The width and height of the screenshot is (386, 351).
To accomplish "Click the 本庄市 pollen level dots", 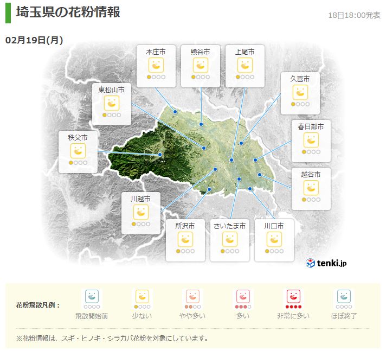I will pyautogui.click(x=156, y=77).
